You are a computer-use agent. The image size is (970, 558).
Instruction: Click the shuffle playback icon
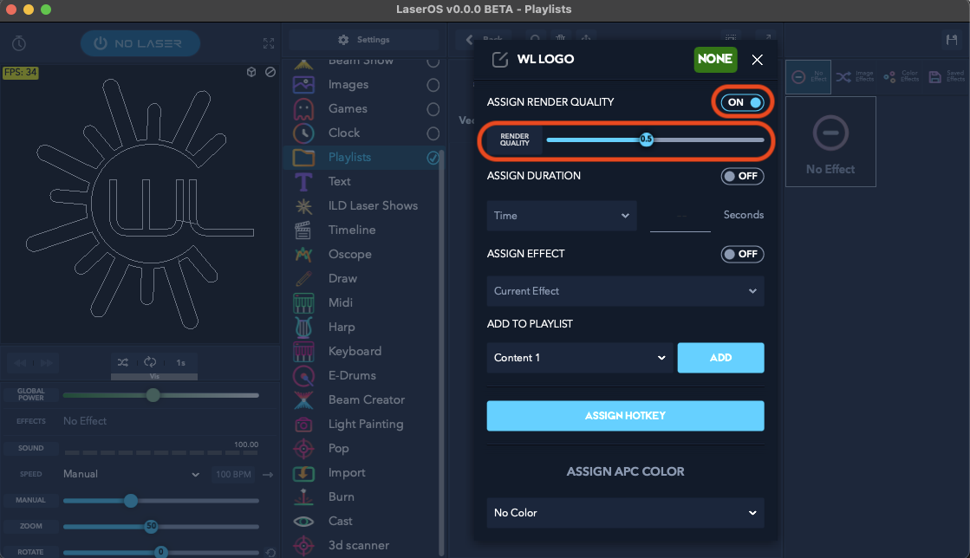(x=123, y=362)
